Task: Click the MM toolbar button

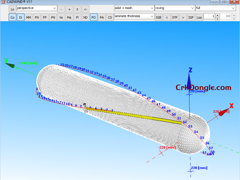Action: click(x=28, y=17)
